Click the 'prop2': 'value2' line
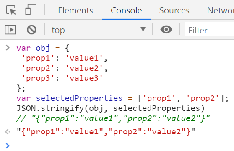 pos(65,68)
